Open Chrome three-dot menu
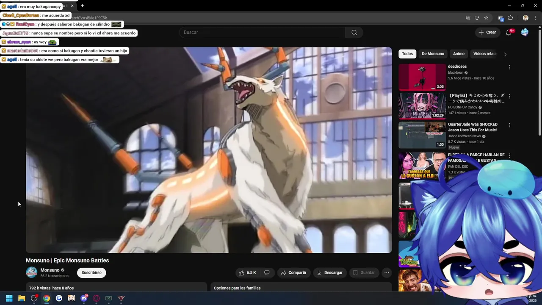This screenshot has width=542, height=305. (x=535, y=18)
